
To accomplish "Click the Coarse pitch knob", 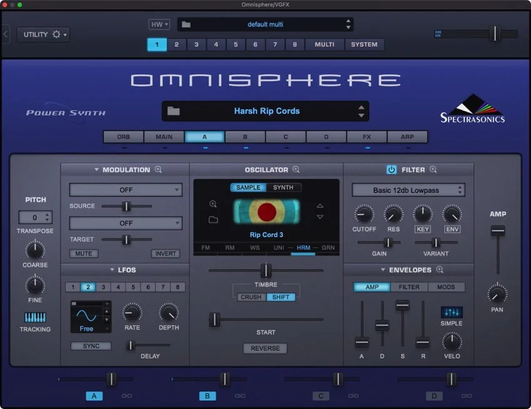I will [x=35, y=250].
